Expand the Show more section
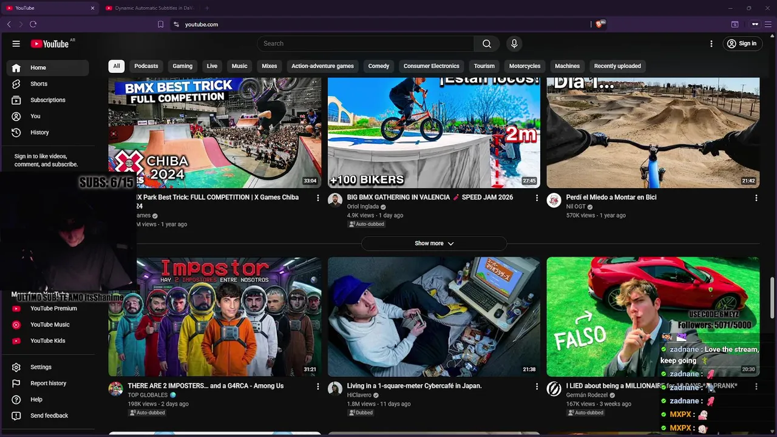The height and width of the screenshot is (437, 777). coord(434,243)
